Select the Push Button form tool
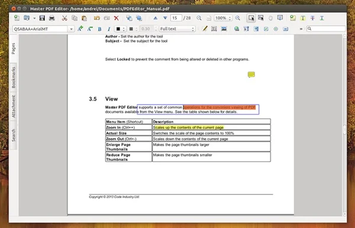The height and width of the screenshot is (228, 355). [286, 29]
